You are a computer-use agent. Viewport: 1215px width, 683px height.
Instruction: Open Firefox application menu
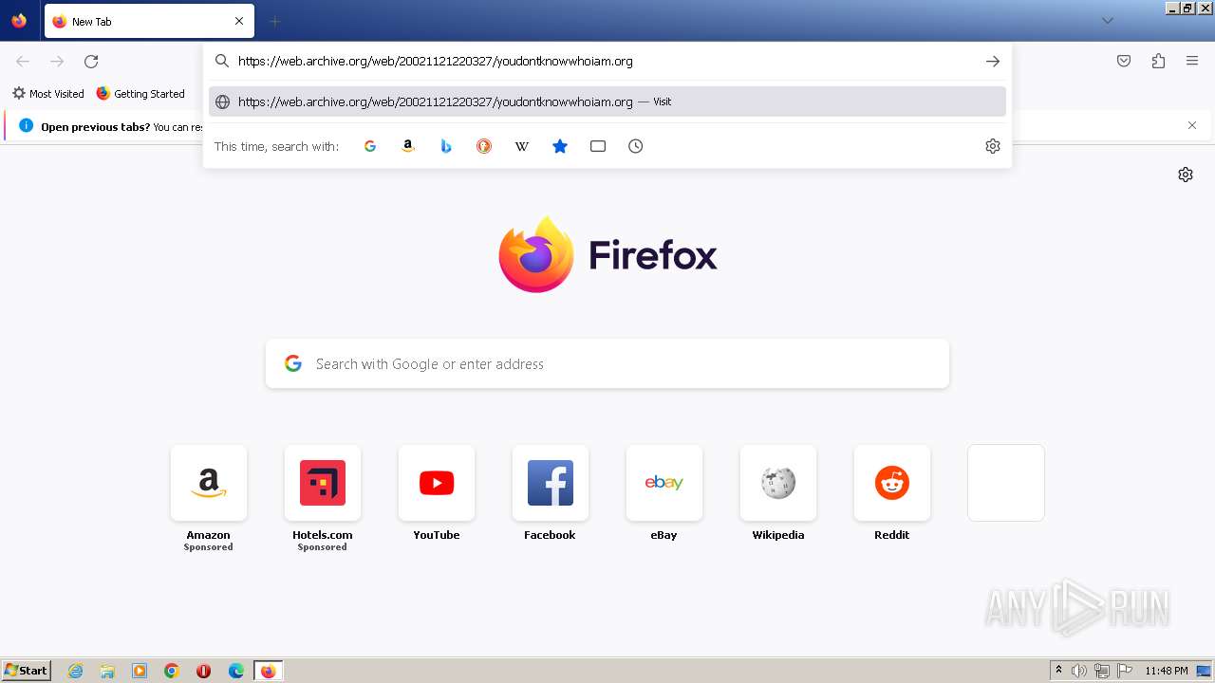(x=1192, y=62)
